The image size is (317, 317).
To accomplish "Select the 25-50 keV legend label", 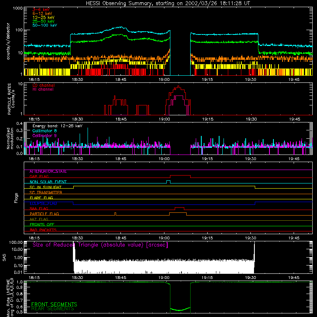I will click(x=43, y=21).
